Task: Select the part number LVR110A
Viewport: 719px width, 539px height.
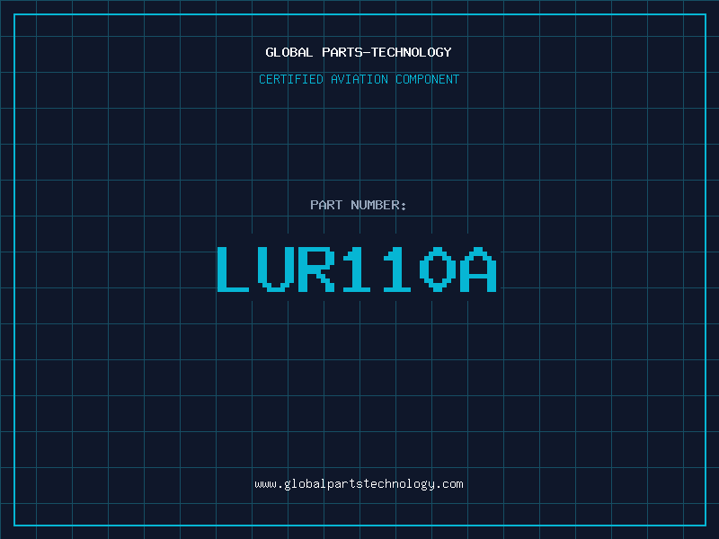Action: (x=357, y=269)
